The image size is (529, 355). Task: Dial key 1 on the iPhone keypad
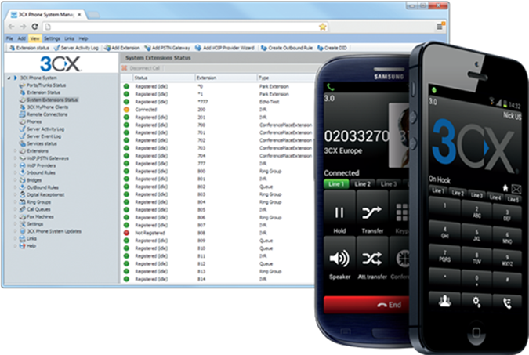pyautogui.click(x=444, y=206)
